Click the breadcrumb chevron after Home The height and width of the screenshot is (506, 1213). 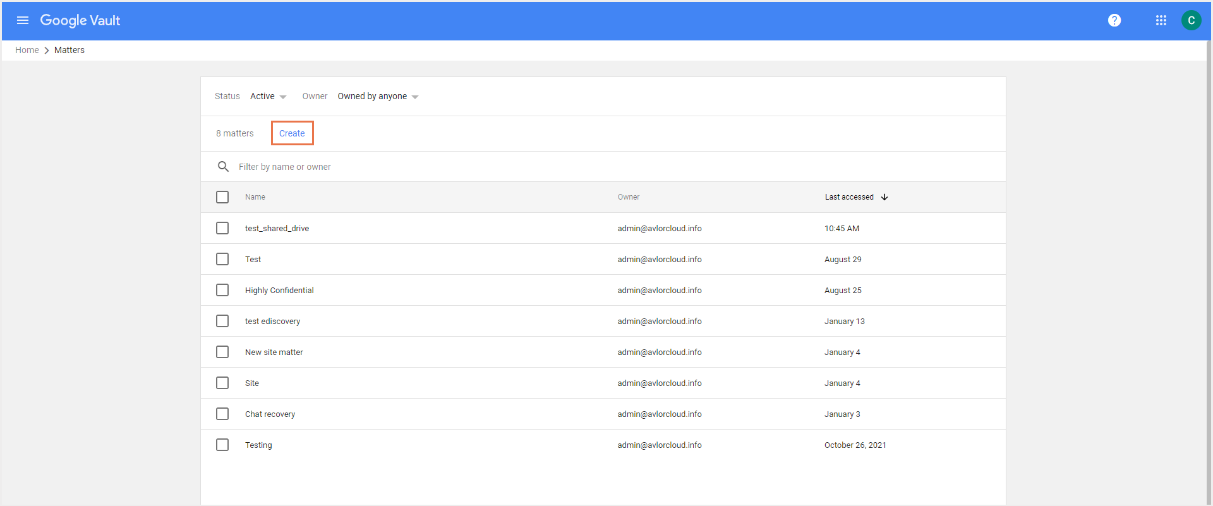click(x=47, y=51)
